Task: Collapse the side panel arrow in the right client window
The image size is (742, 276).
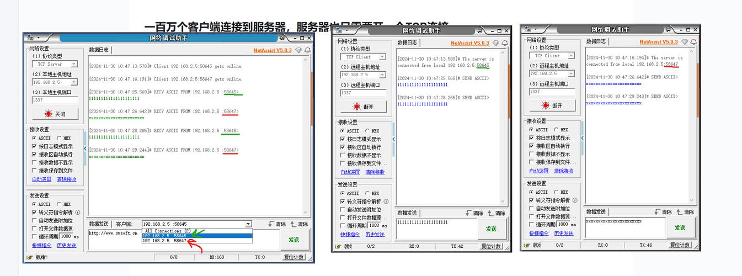Action: point(582,139)
